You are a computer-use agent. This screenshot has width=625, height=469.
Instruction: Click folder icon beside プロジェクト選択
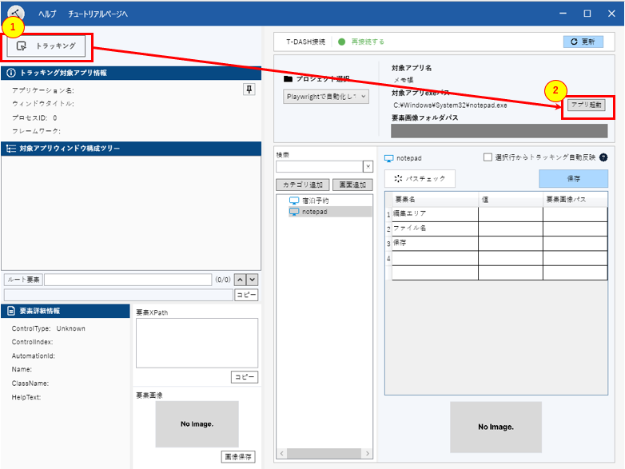pos(289,79)
